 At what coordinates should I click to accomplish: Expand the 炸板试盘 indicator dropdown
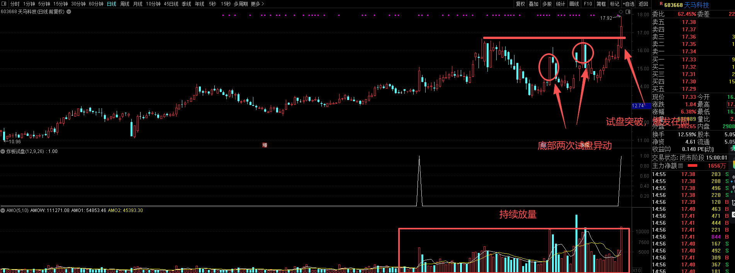(x=3, y=151)
